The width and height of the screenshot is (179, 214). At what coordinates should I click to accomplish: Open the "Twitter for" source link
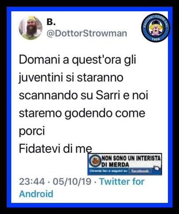[122, 181]
